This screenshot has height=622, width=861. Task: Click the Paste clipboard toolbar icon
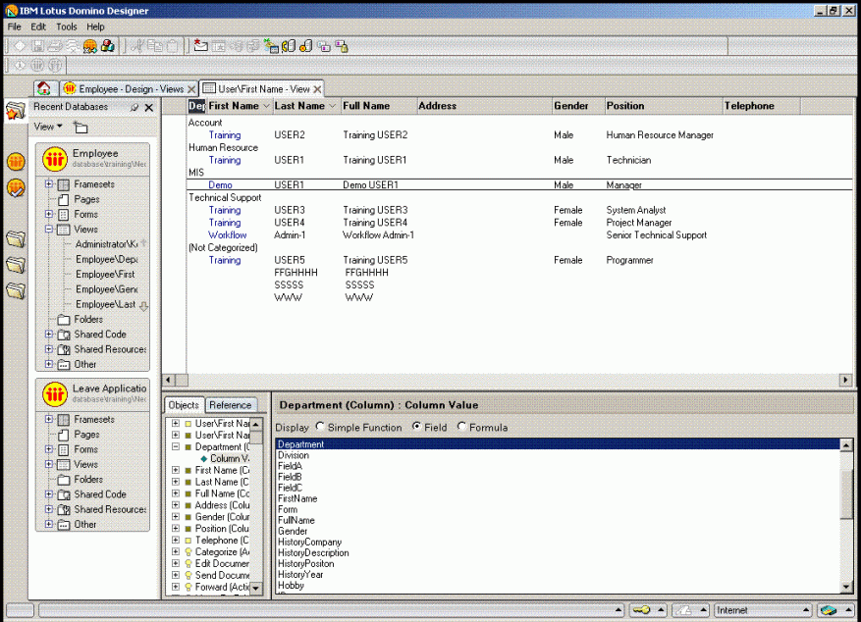(x=173, y=46)
